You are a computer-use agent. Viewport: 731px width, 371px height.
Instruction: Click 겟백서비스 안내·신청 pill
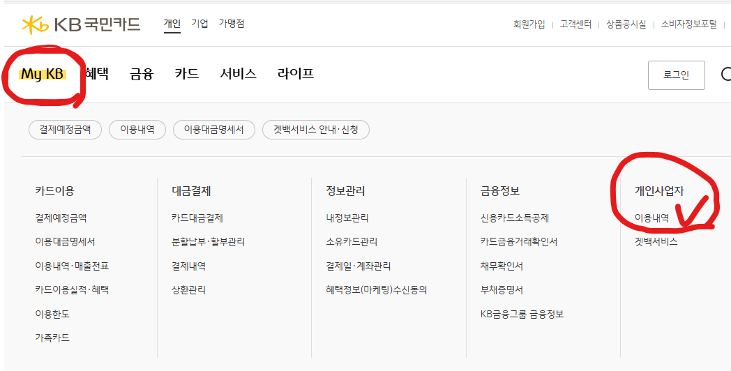click(x=315, y=130)
